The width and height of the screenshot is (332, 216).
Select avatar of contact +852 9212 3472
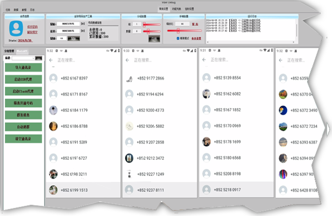pyautogui.click(x=129, y=158)
